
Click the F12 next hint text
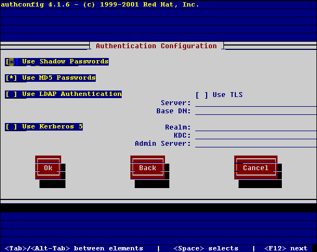click(x=286, y=248)
